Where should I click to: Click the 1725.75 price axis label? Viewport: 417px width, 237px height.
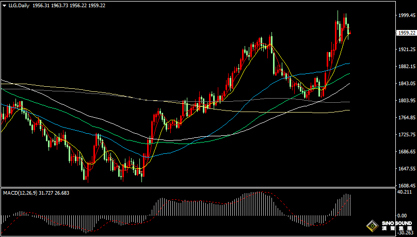click(x=407, y=135)
